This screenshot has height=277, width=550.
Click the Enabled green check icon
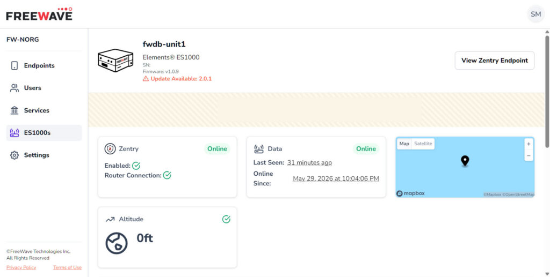136,166
